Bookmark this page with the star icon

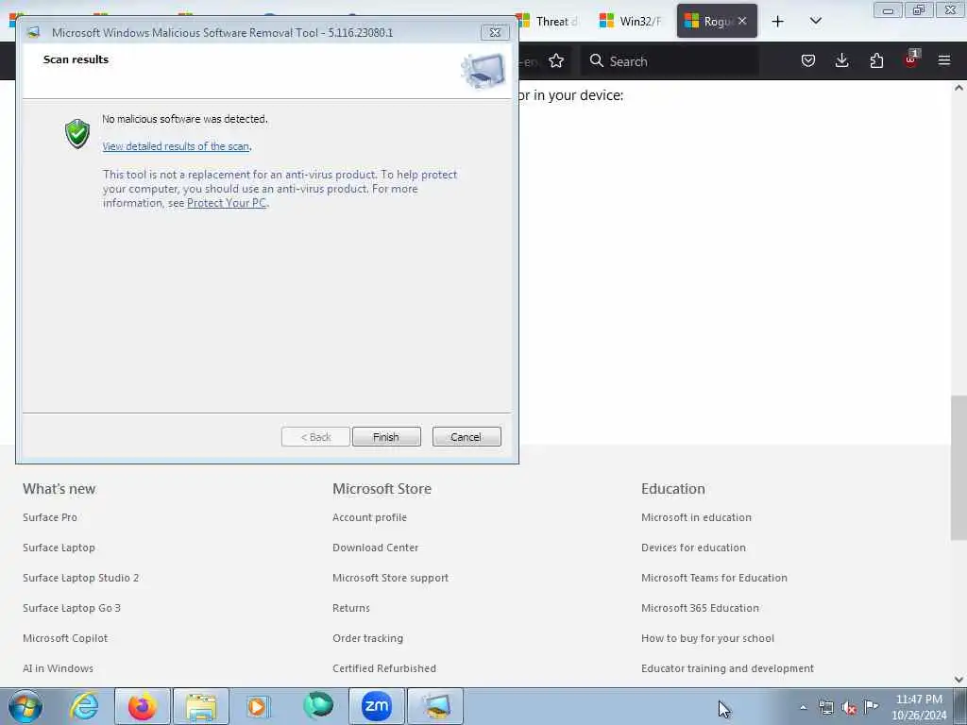(556, 61)
